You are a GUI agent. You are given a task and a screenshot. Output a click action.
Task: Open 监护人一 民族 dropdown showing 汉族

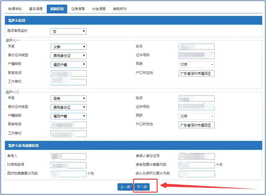pos(196,64)
